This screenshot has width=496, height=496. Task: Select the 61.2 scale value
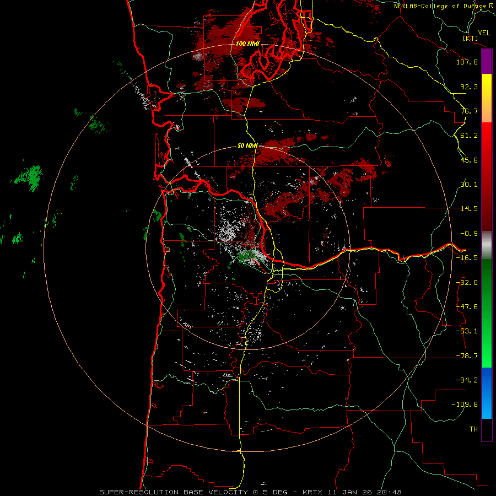point(469,136)
